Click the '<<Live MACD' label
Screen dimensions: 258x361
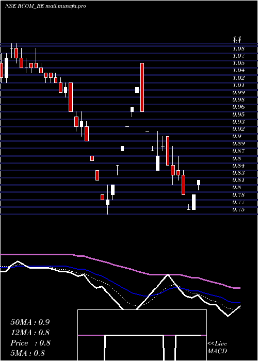pos(217,348)
